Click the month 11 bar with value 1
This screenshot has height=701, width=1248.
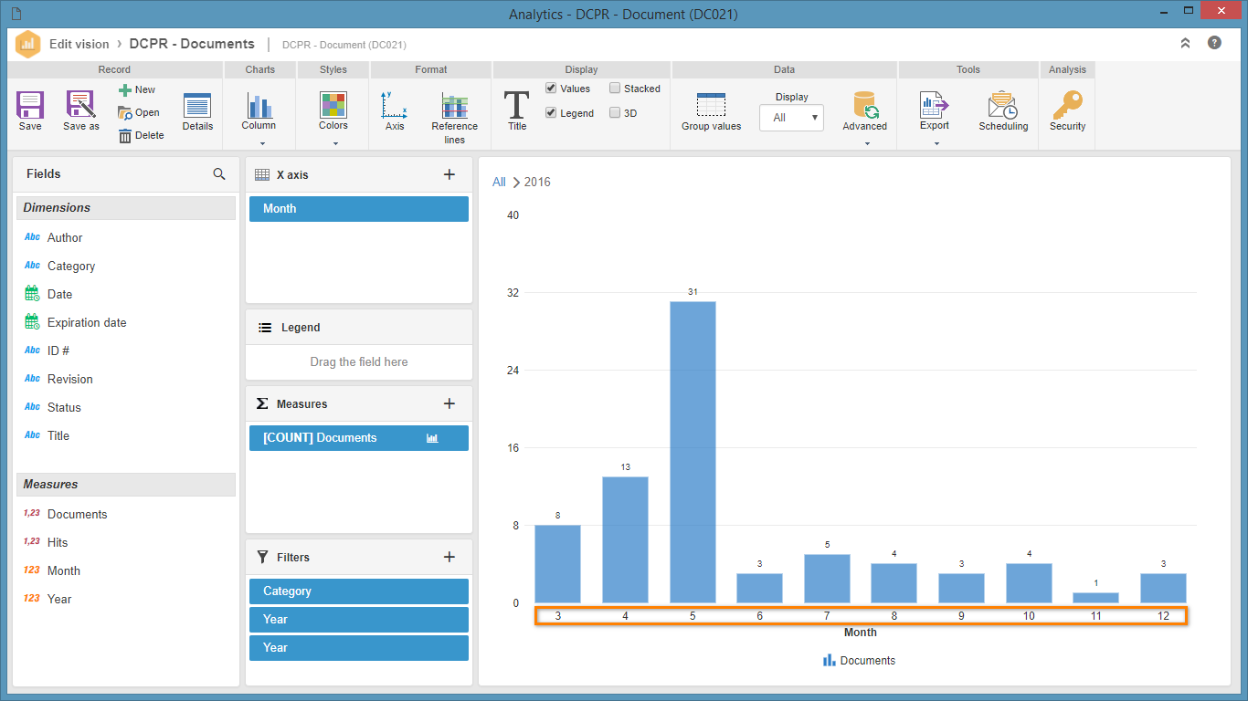point(1095,598)
